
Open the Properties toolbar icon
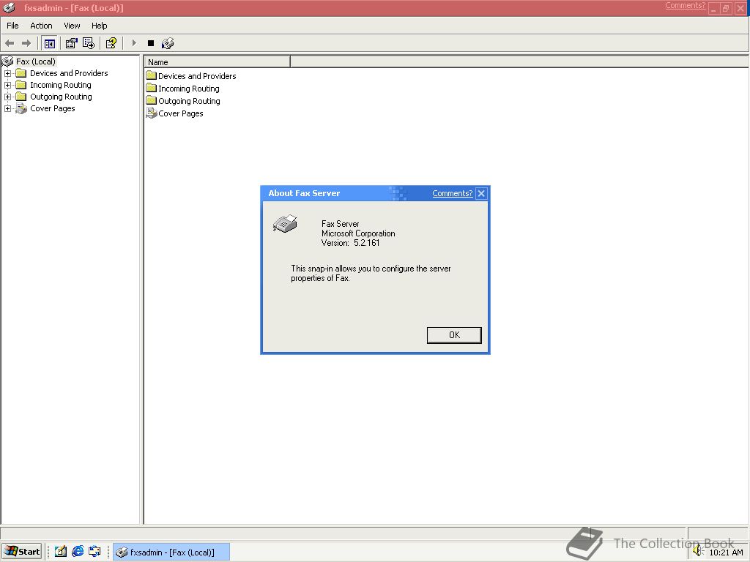tap(71, 43)
